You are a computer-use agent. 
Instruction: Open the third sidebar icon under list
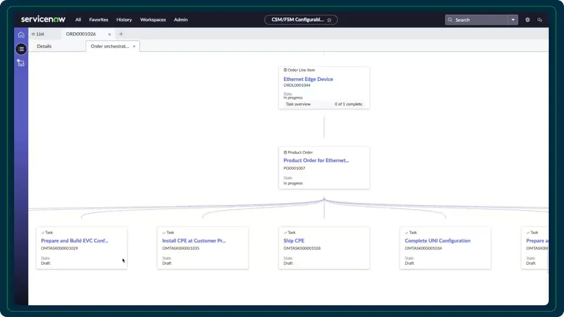pyautogui.click(x=21, y=63)
